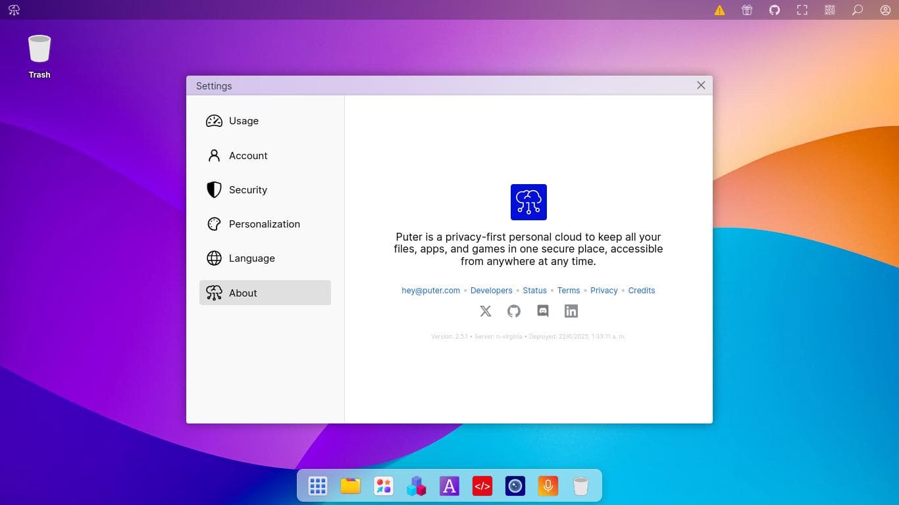
Task: Open the search magnifier icon
Action: click(x=858, y=10)
